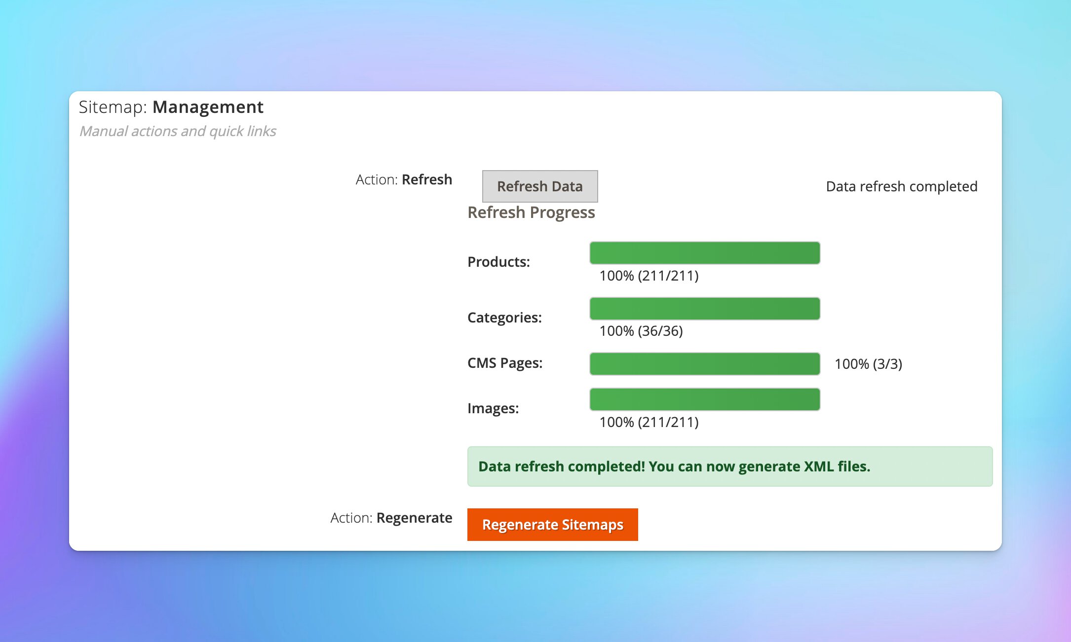Screen dimensions: 1071x642
Task: Click the Categories: label
Action: pos(504,318)
